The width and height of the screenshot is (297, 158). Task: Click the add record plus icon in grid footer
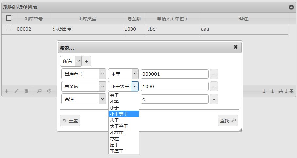(x=7, y=91)
